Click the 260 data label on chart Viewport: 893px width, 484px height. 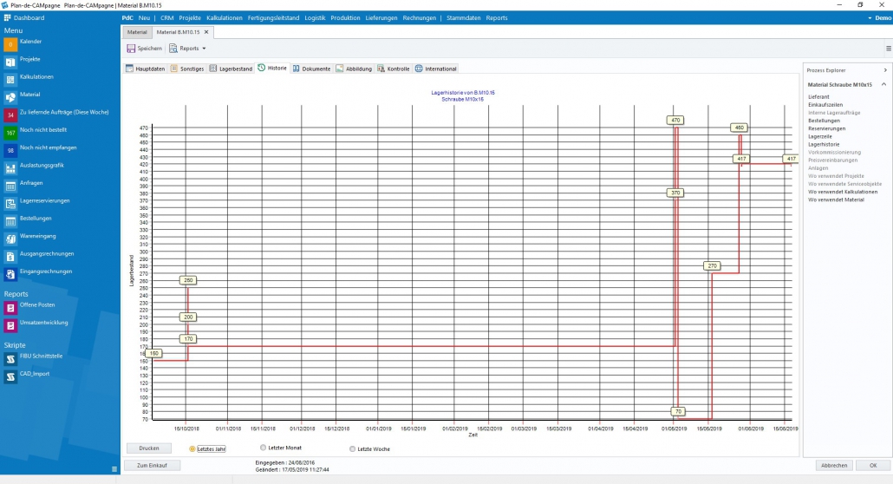pos(188,280)
